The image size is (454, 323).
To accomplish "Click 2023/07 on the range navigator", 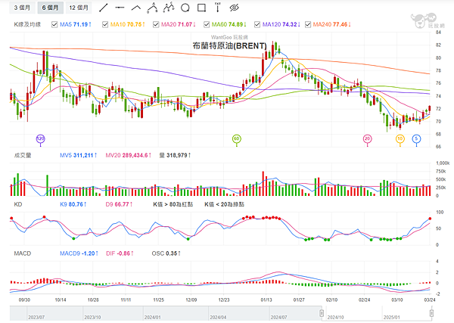I will tap(36, 318).
